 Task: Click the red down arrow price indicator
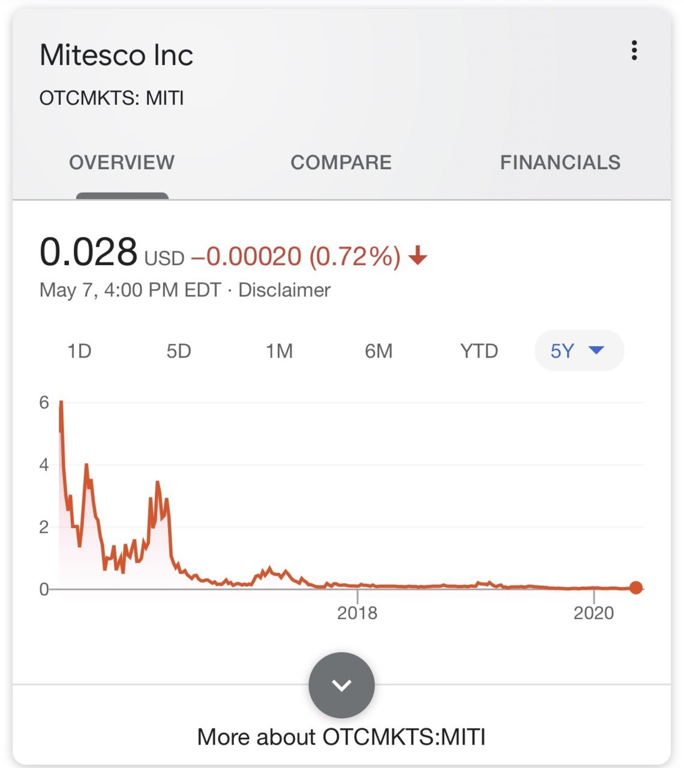[x=418, y=256]
